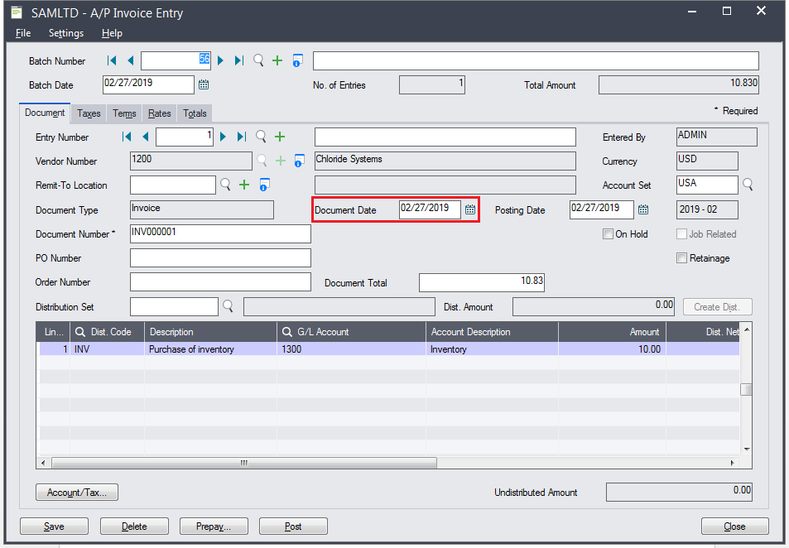The height and width of the screenshot is (548, 789).
Task: Click the entry description field
Action: pyautogui.click(x=445, y=137)
